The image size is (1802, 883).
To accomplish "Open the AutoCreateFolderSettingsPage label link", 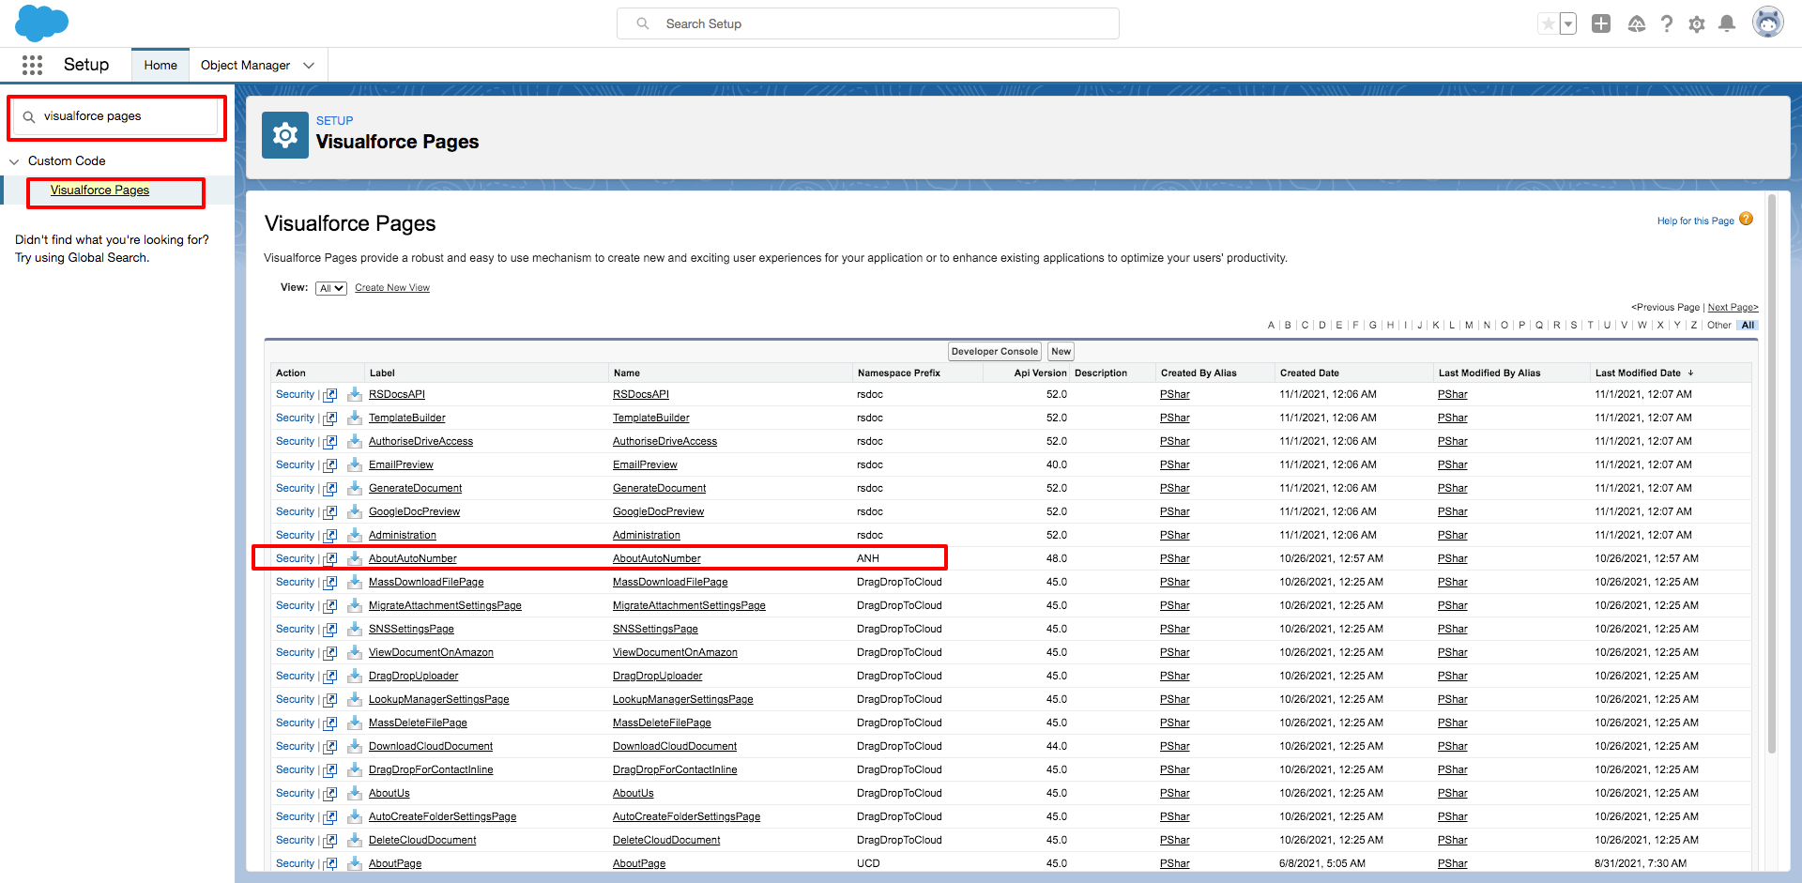I will pyautogui.click(x=442, y=816).
